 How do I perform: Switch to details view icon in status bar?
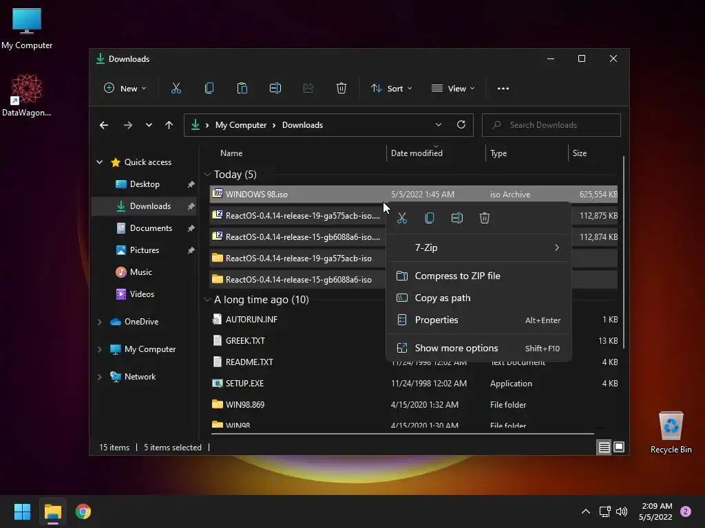[x=604, y=447]
